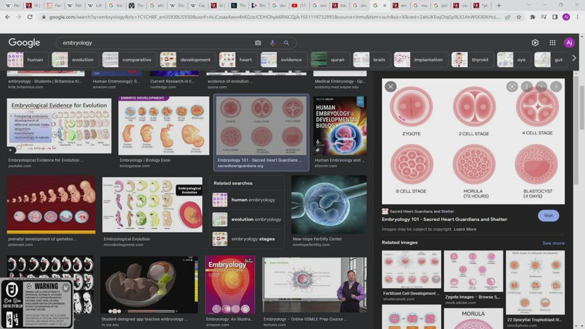Select the "comparative" filter chip
The height and width of the screenshot is (329, 585).
point(128,60)
